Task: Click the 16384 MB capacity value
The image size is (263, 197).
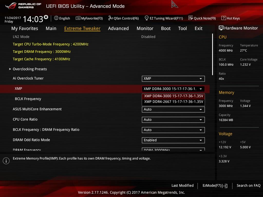Action: click(226, 120)
